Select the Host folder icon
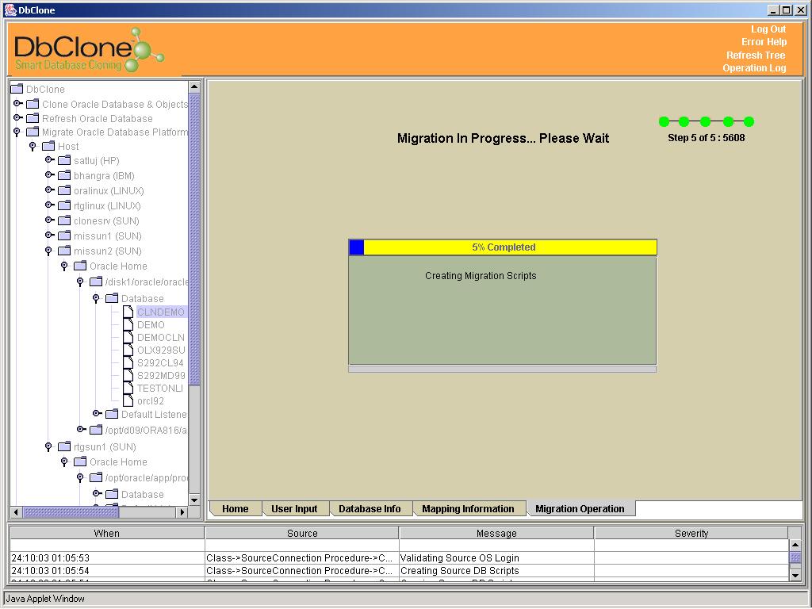 point(48,146)
